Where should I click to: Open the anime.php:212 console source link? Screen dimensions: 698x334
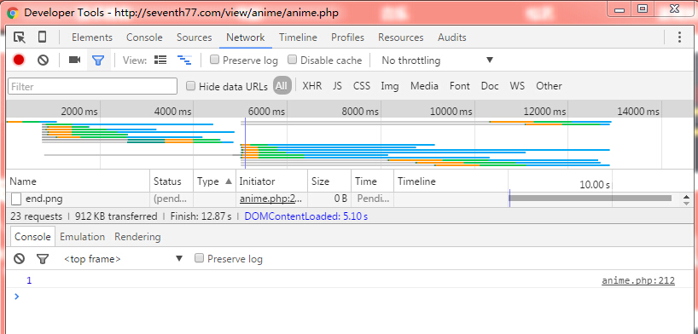638,280
